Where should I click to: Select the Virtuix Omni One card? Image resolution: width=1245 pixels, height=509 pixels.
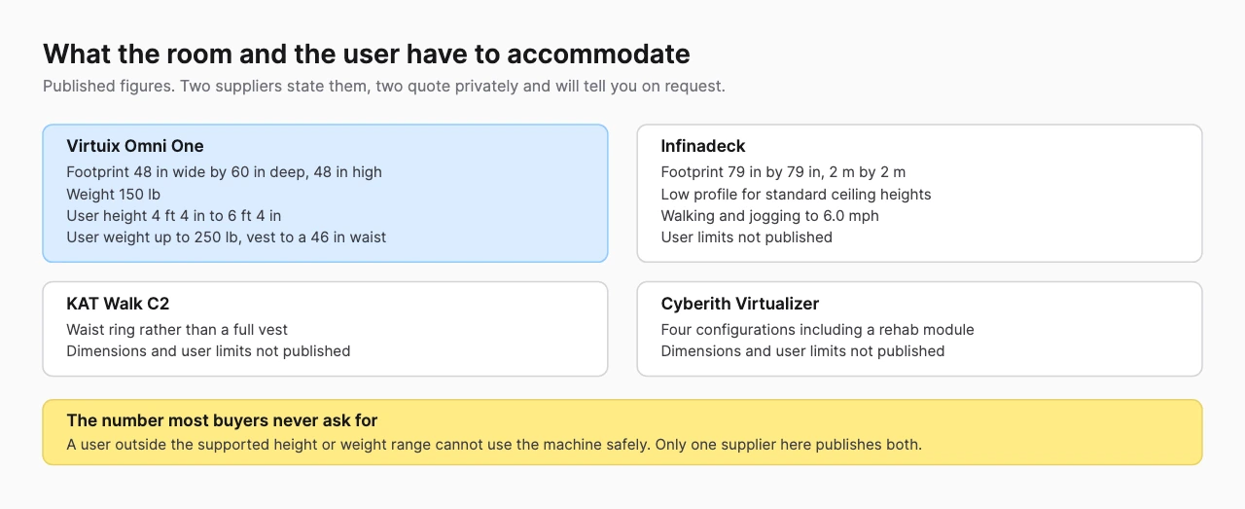click(x=325, y=193)
